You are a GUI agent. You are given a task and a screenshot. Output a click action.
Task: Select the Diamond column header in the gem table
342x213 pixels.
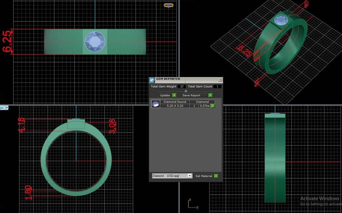click(x=202, y=102)
